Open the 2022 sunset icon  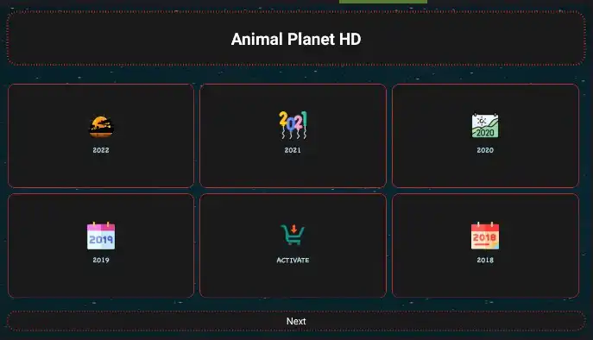101,127
